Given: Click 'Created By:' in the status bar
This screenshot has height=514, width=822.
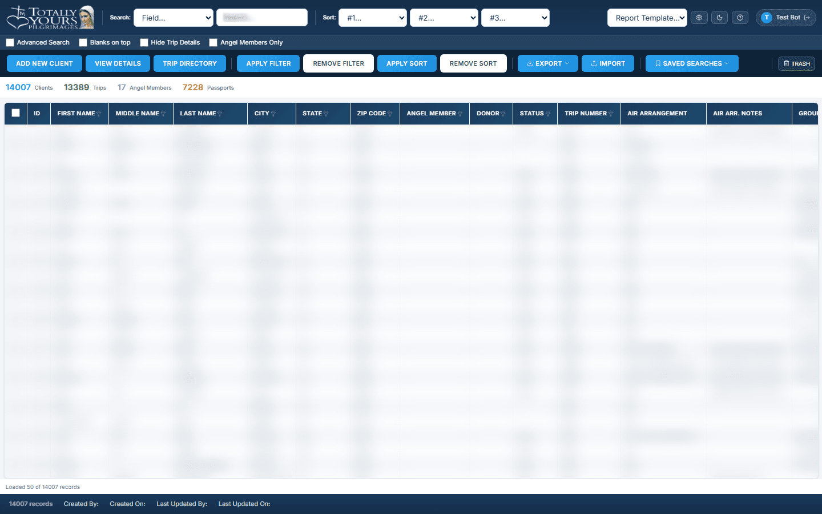Looking at the screenshot, I should point(81,504).
